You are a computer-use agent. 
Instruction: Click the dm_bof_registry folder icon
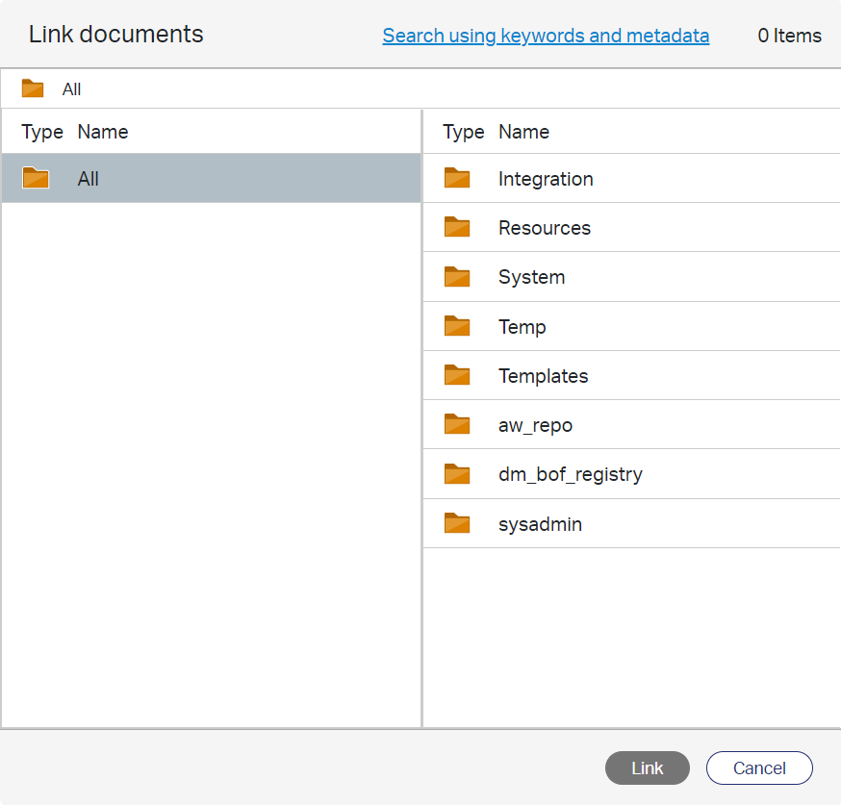coord(457,474)
